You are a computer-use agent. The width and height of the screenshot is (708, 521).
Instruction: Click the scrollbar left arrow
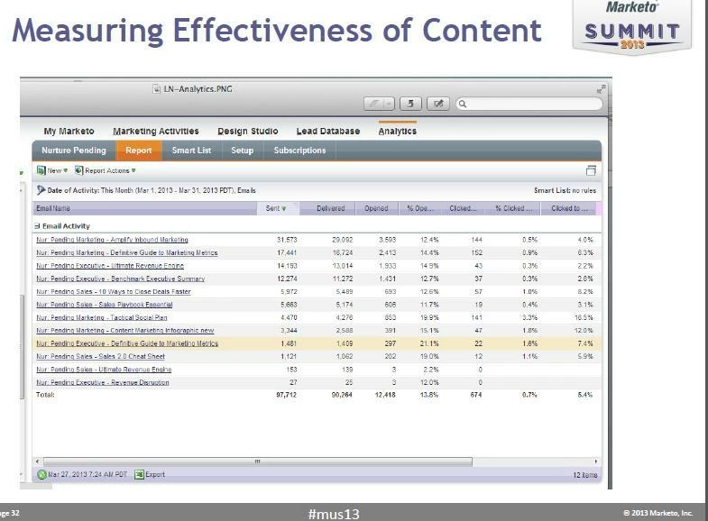(38, 462)
